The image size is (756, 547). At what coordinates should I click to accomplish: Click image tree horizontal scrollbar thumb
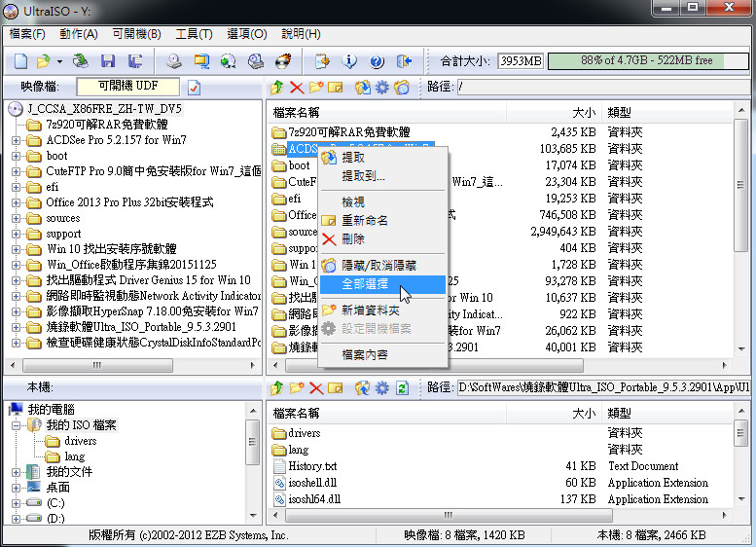pyautogui.click(x=97, y=366)
